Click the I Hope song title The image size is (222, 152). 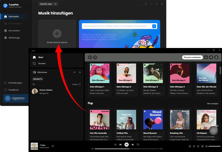click(x=43, y=145)
